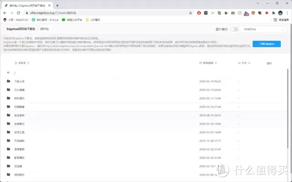Open the 浏览器 folder by its name
The width and height of the screenshot is (292, 182).
[18, 166]
